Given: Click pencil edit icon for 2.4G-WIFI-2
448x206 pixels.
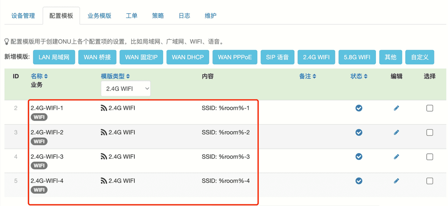Looking at the screenshot, I should click(x=396, y=133).
